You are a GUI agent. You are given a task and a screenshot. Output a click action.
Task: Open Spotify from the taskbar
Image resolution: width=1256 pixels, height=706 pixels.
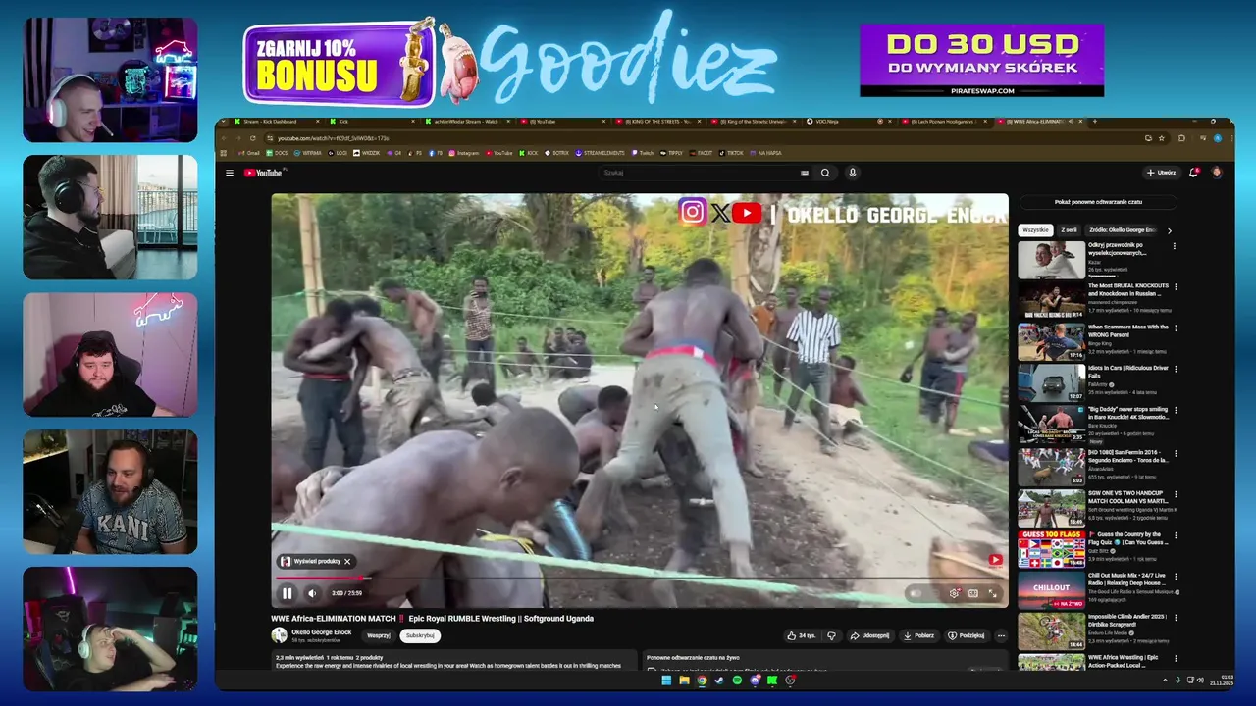[x=737, y=680]
